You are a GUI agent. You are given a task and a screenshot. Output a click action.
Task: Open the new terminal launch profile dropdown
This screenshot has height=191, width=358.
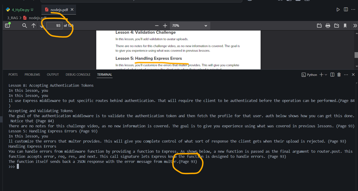(x=326, y=75)
